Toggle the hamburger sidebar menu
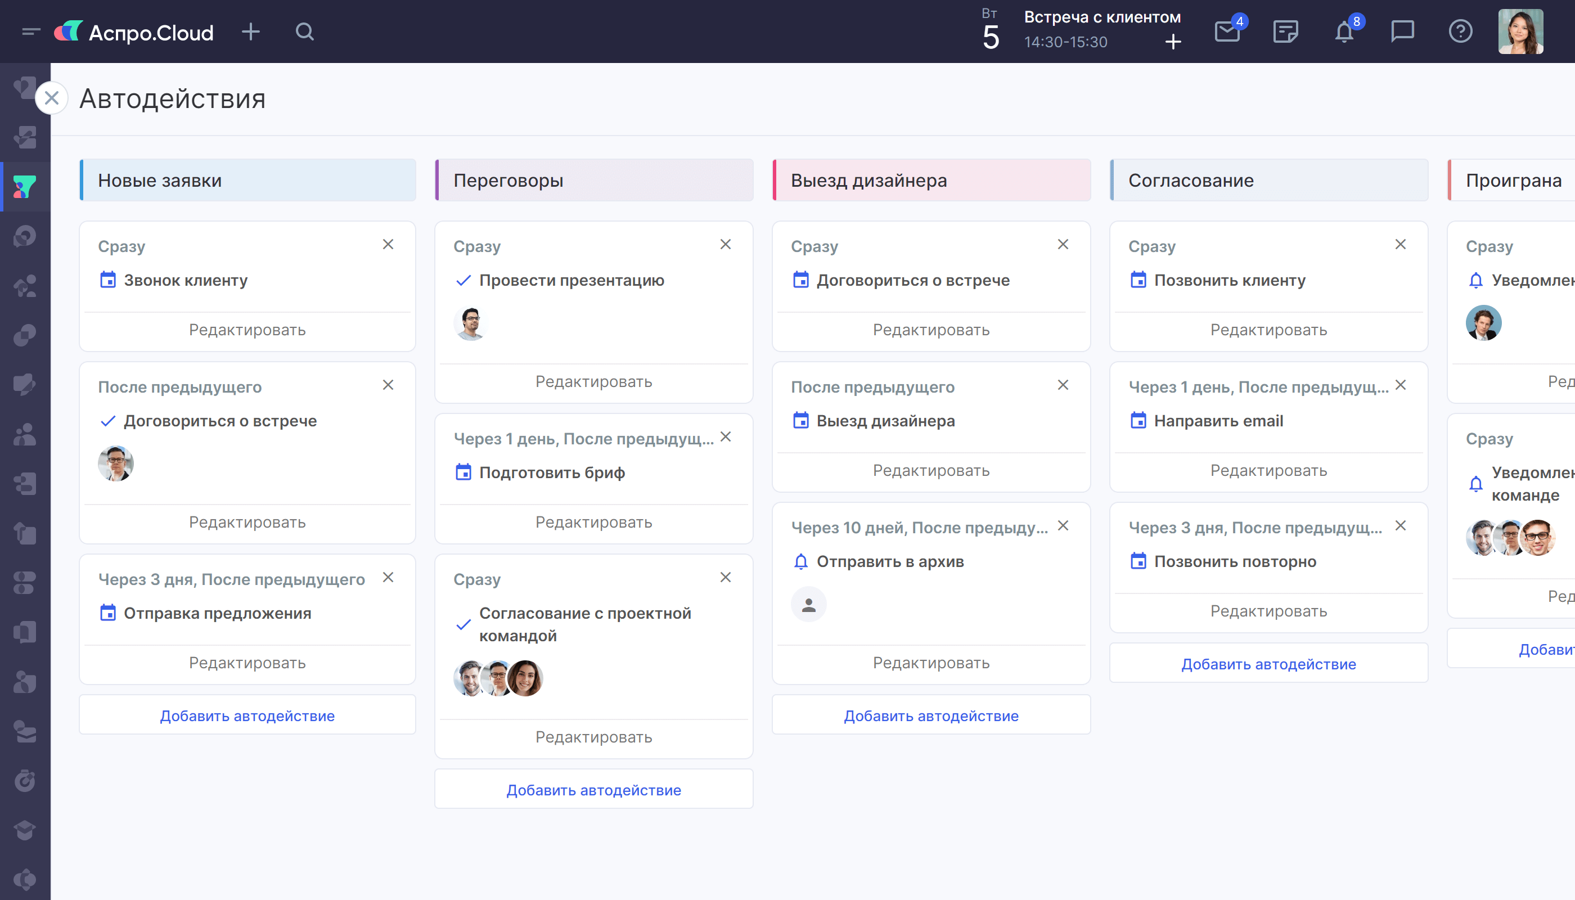Image resolution: width=1575 pixels, height=900 pixels. [x=31, y=31]
